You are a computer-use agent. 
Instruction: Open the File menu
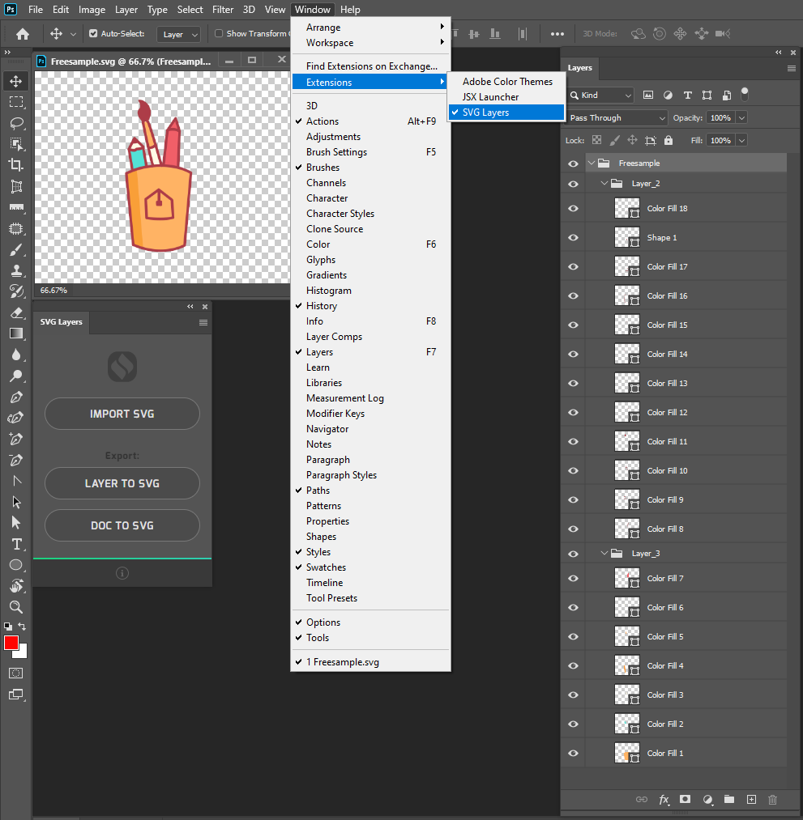pyautogui.click(x=36, y=10)
